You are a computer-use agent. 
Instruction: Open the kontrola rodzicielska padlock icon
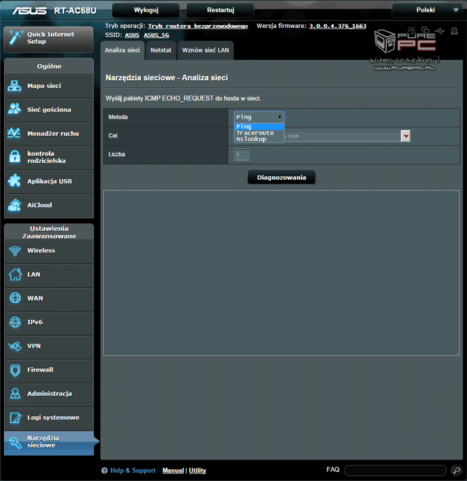(15, 157)
